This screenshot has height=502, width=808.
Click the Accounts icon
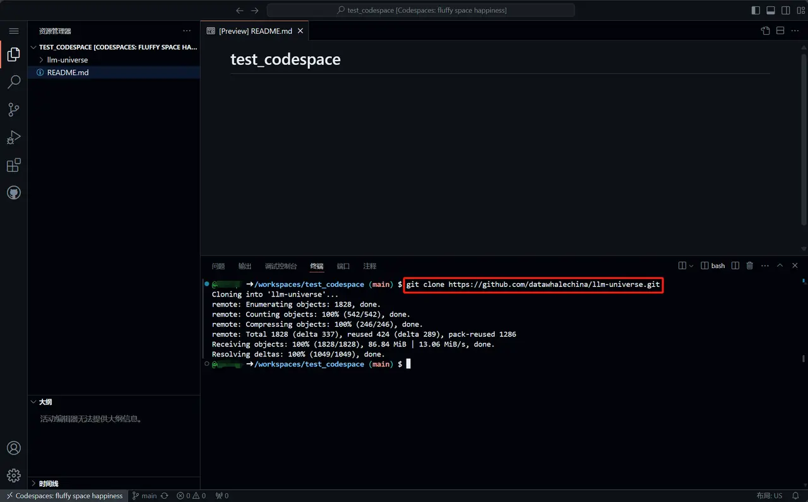(x=13, y=448)
